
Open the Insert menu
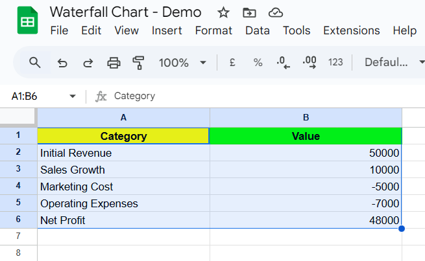tap(167, 30)
